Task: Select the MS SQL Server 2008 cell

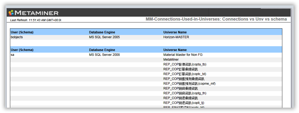Action: click(104, 55)
